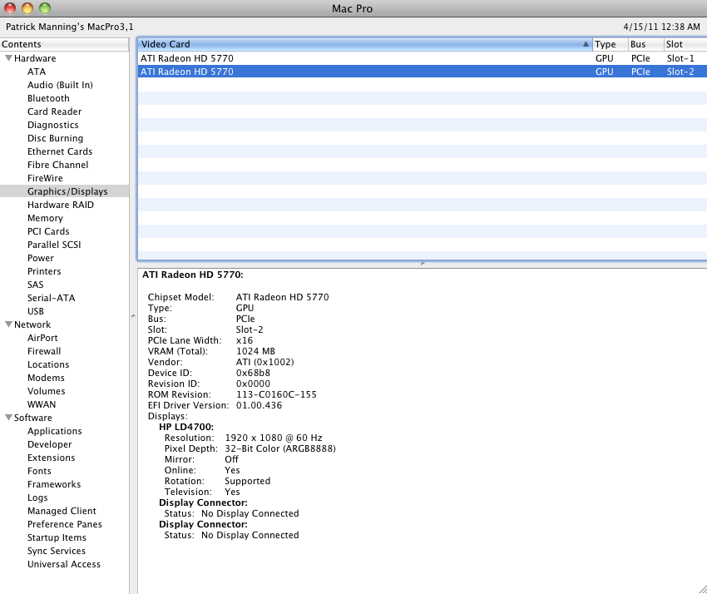707x594 pixels.
Task: Click the Contents column header
Action: click(x=64, y=44)
